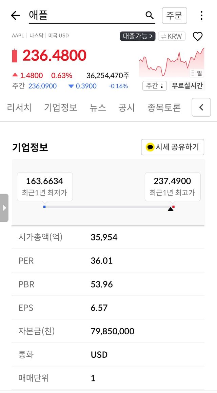
Task: Tap the back arrow icon
Action: (x=16, y=15)
